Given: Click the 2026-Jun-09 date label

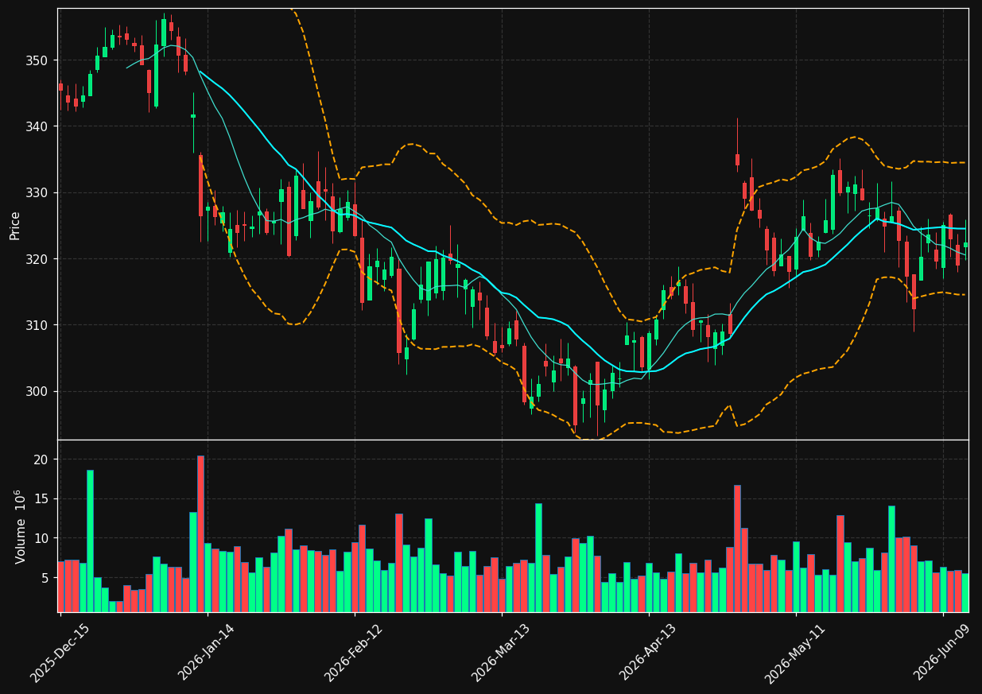Looking at the screenshot, I should click(x=943, y=653).
